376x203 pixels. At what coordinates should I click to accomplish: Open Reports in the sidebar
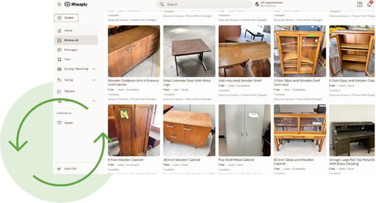(70, 91)
